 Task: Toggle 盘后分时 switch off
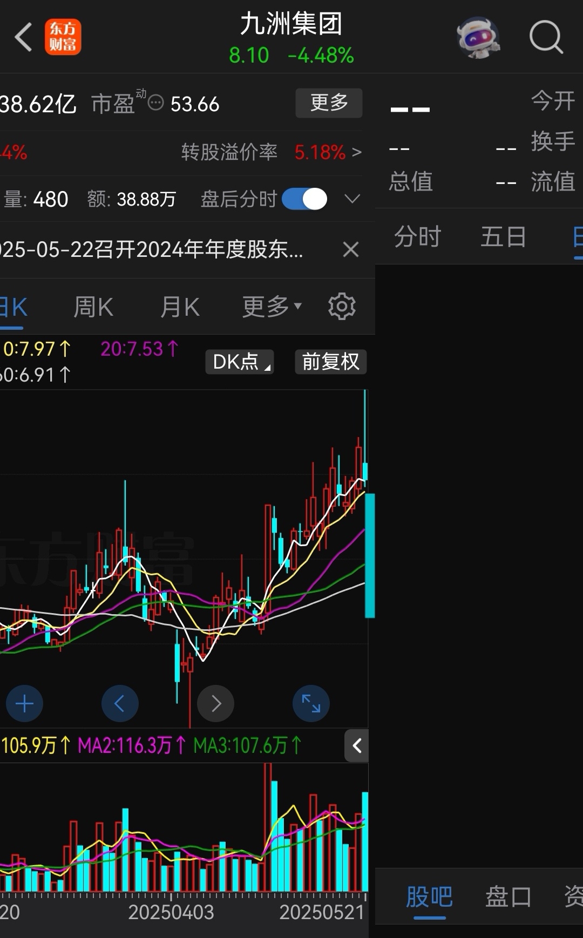pos(304,199)
